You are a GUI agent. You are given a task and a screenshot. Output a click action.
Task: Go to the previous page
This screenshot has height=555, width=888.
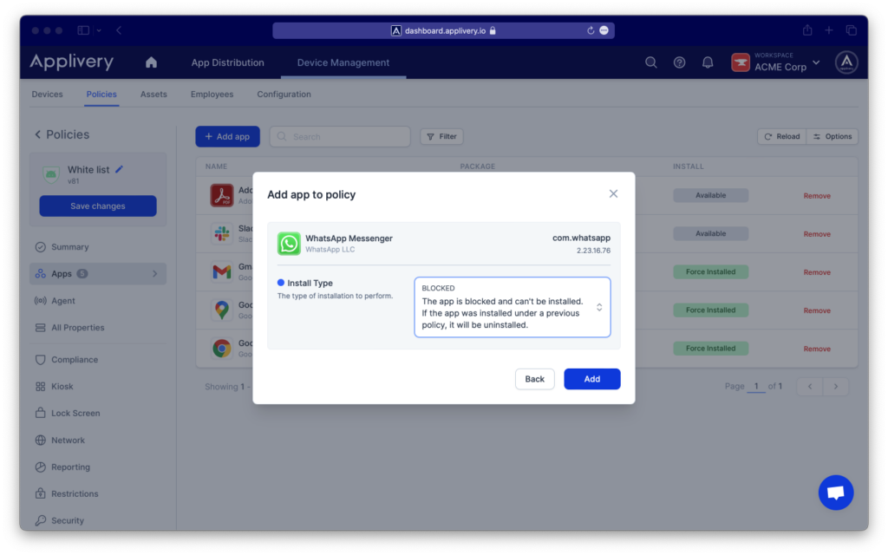(x=810, y=386)
